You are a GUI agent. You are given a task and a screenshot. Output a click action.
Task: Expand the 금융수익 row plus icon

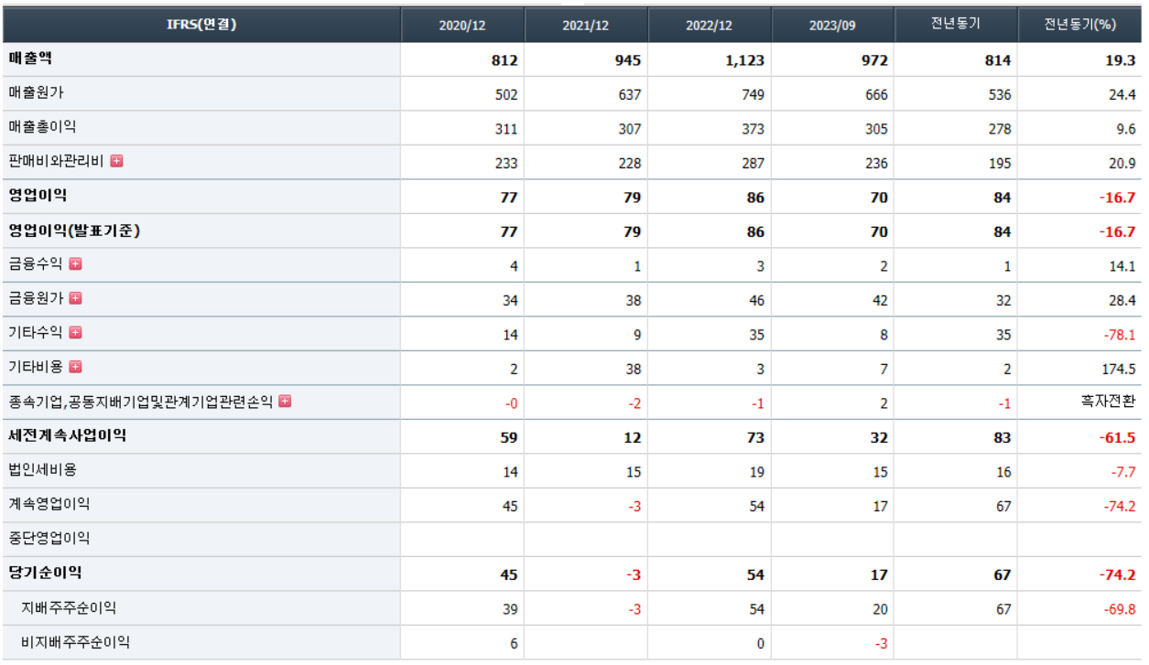[x=75, y=263]
